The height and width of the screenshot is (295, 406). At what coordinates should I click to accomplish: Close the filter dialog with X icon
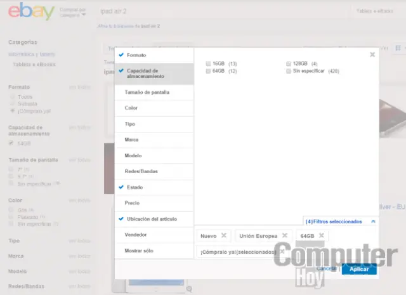[x=372, y=55]
